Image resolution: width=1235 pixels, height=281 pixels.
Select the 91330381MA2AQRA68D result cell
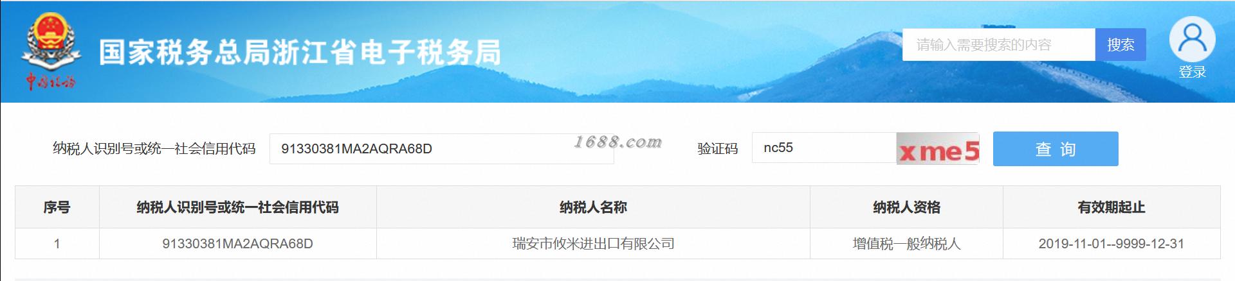[237, 244]
